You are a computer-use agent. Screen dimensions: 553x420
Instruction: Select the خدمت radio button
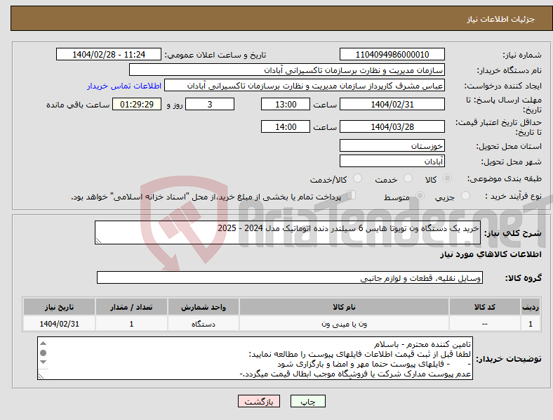pos(408,178)
